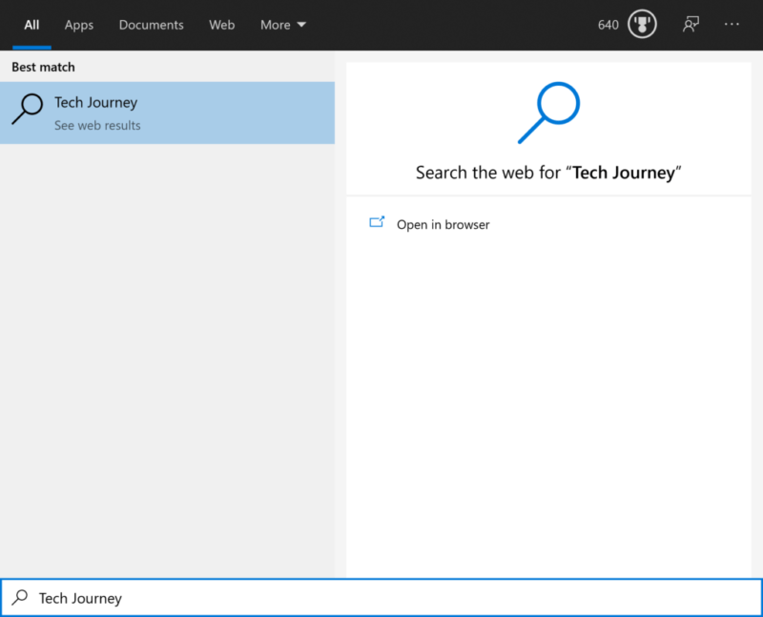
Task: Select the All tab
Action: coord(31,25)
